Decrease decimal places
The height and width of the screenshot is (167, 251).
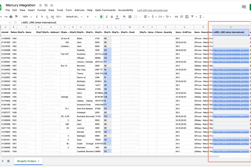pos(47,17)
